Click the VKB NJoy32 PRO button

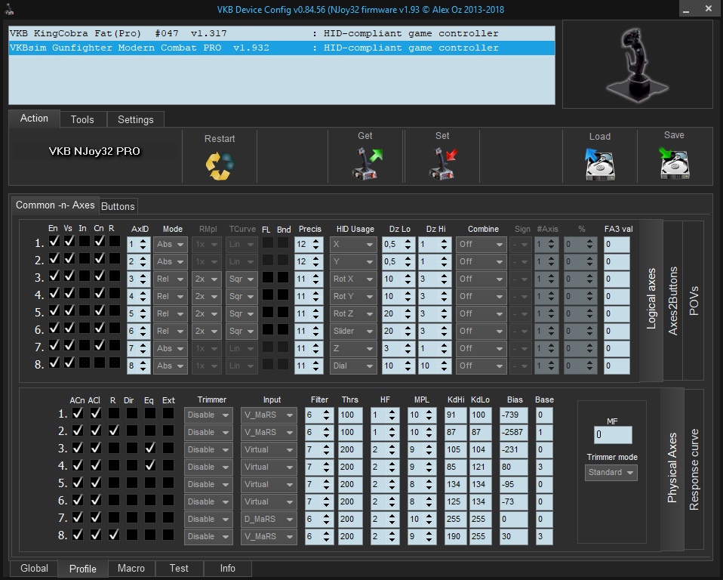[94, 152]
